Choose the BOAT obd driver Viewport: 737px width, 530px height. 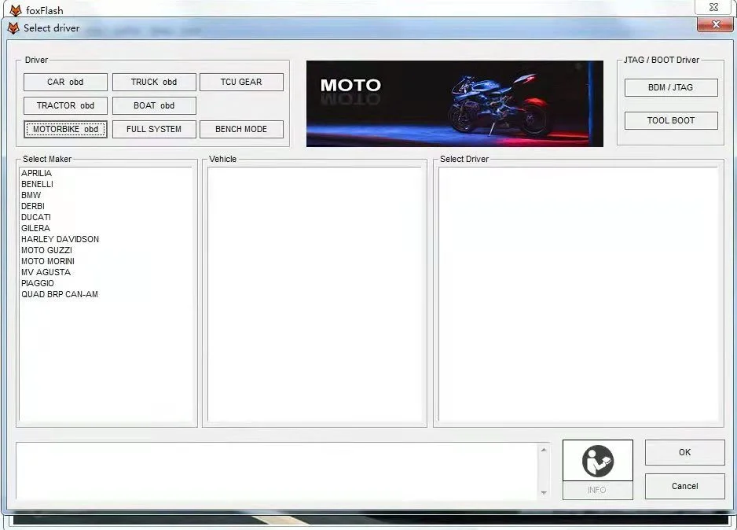154,105
